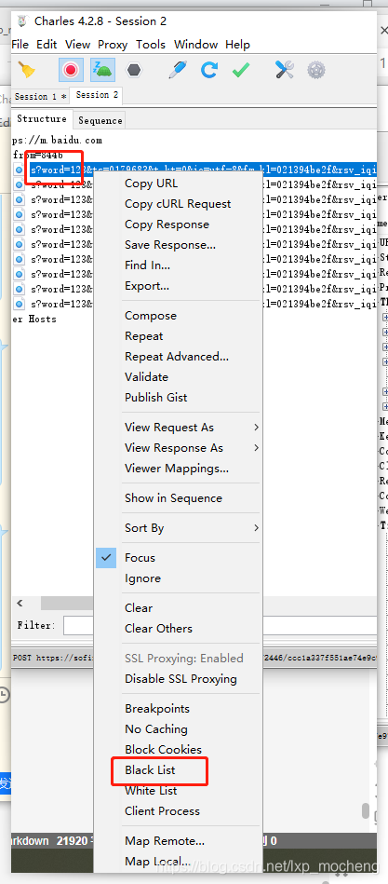Click the pen Compose icon
Screen dimensions: 388x884
pos(178,70)
